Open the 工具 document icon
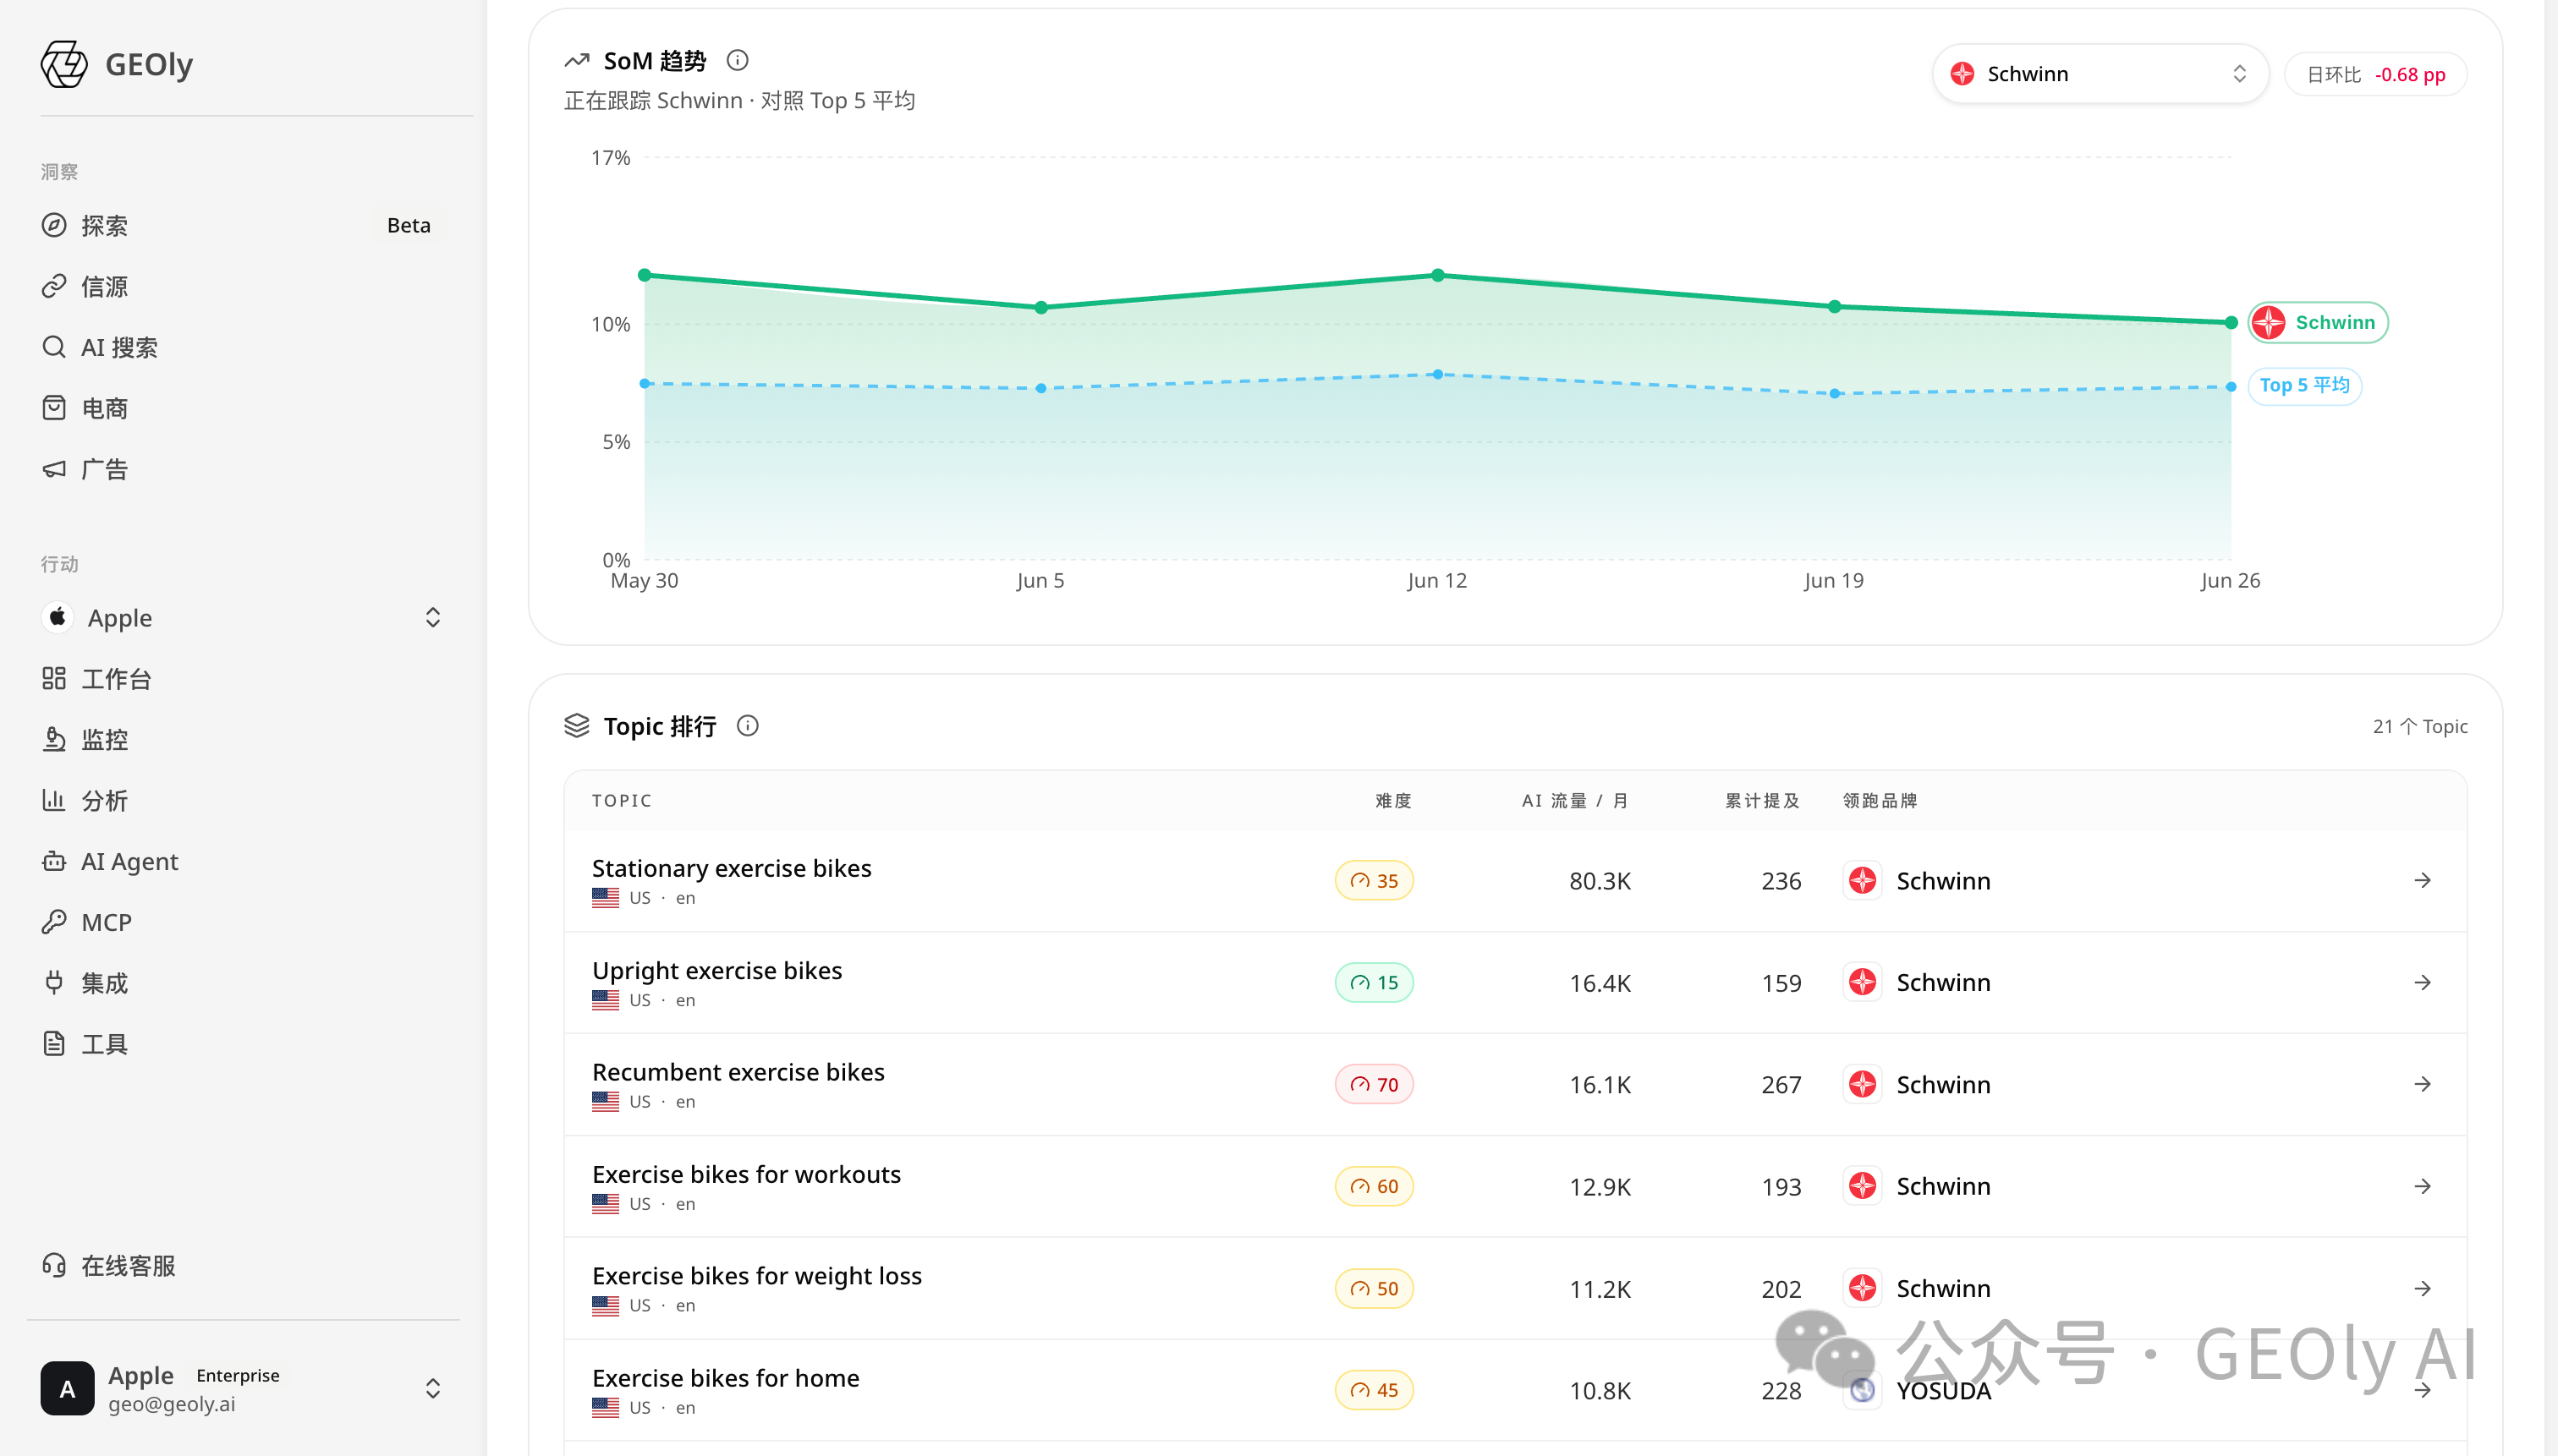Screen dimensions: 2558x1456 click(x=54, y=1044)
